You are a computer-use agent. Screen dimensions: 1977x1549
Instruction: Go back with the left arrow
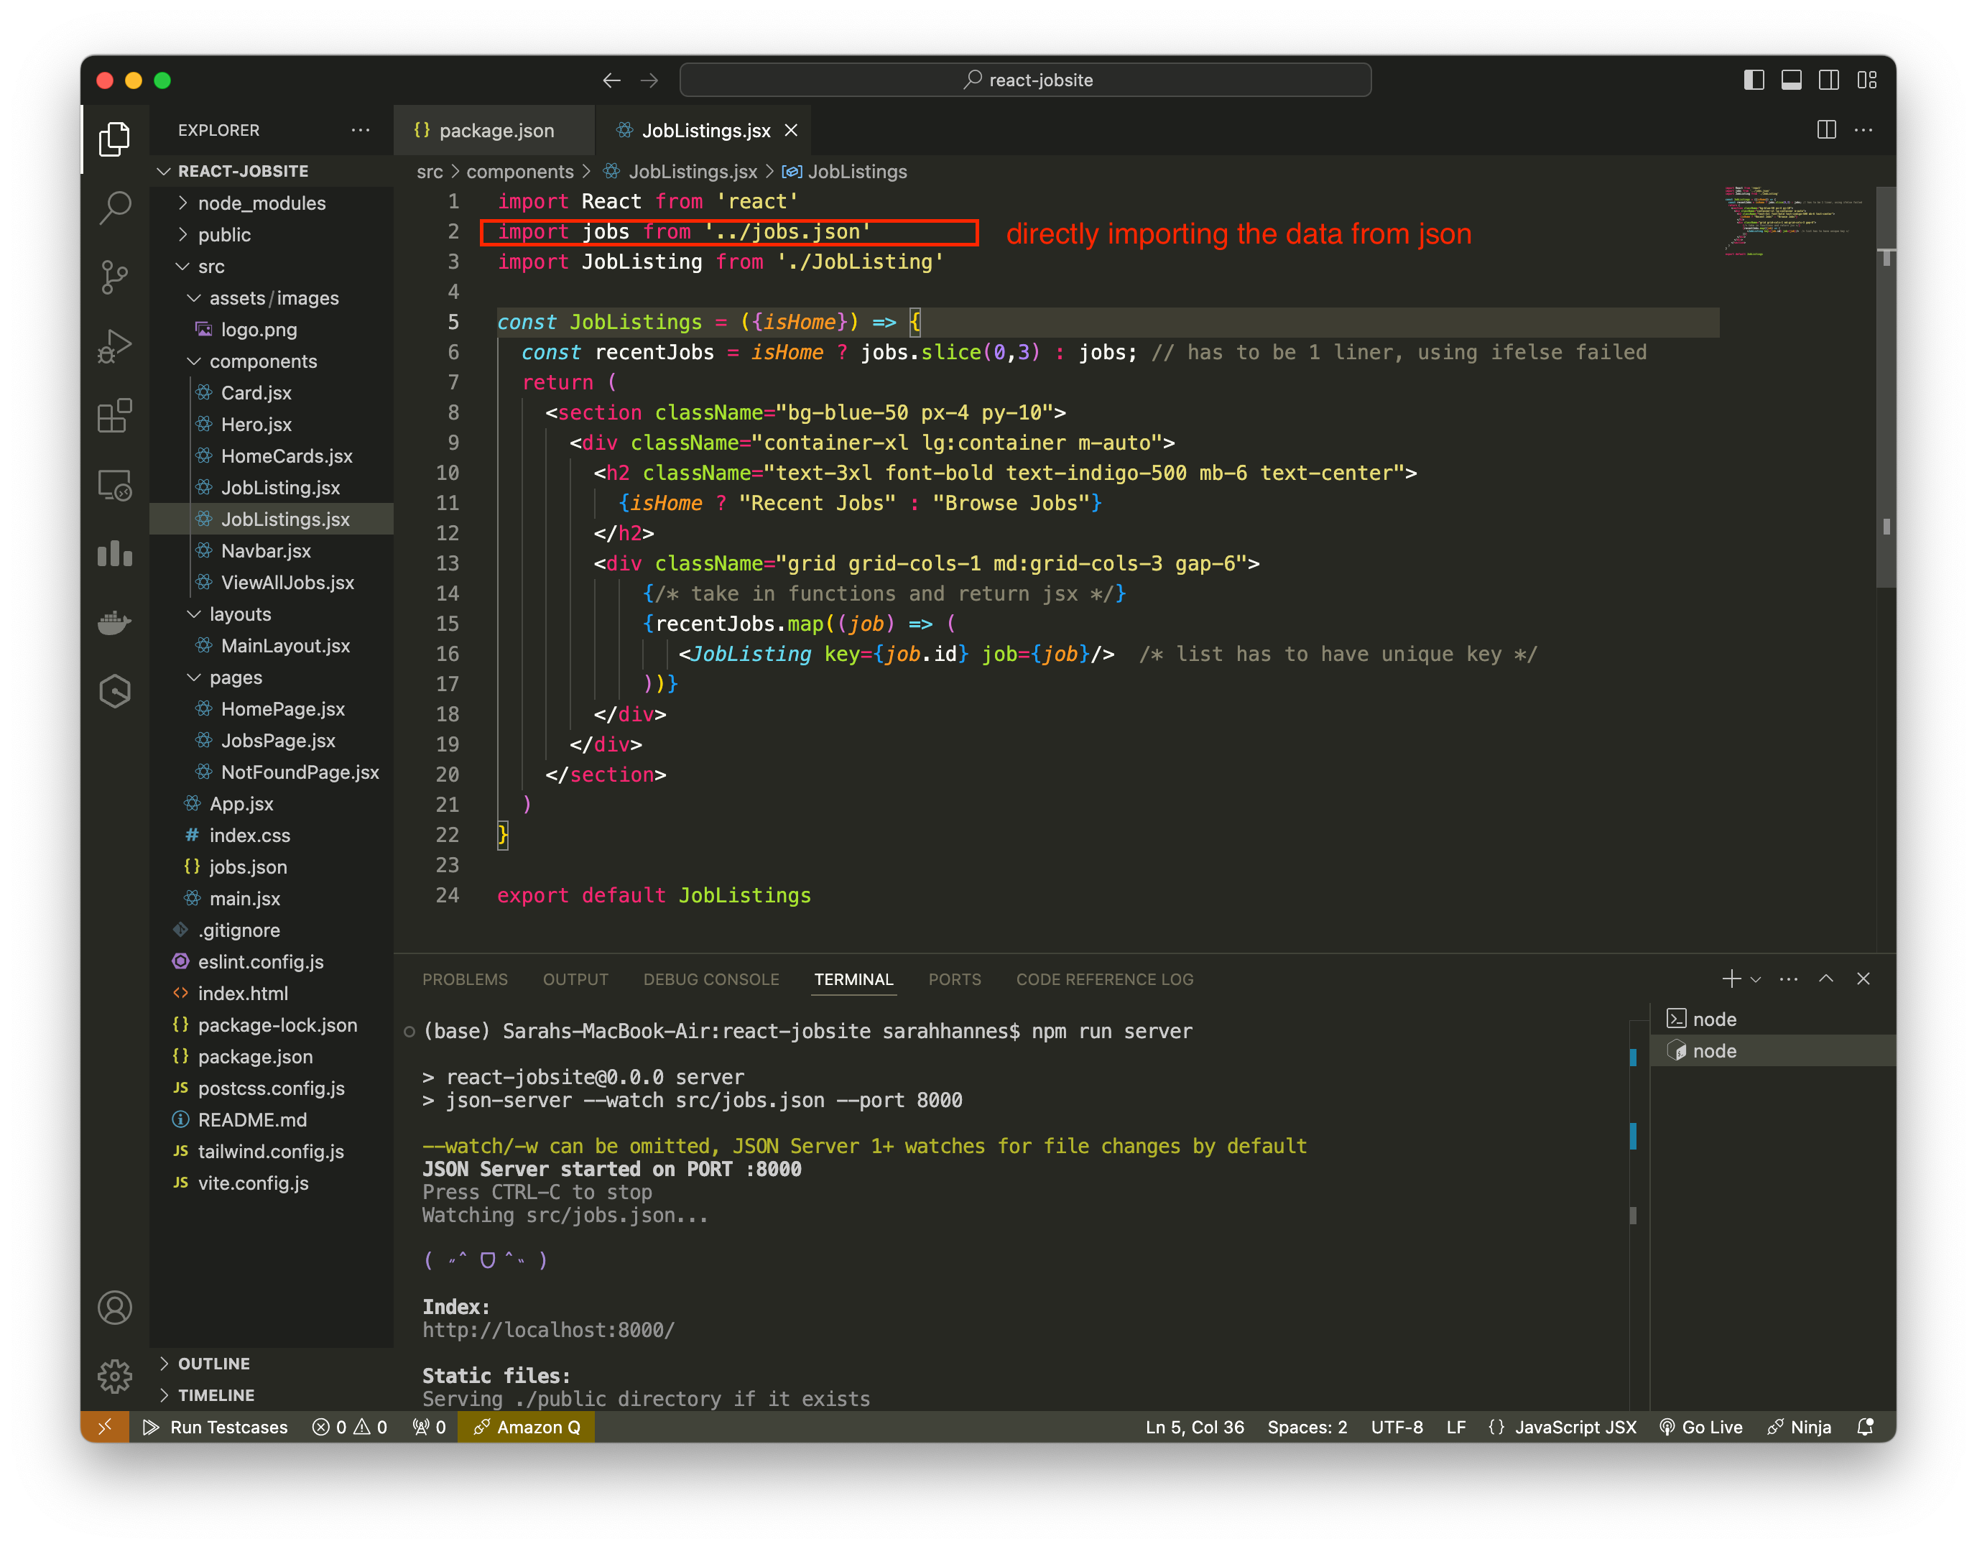tap(611, 80)
